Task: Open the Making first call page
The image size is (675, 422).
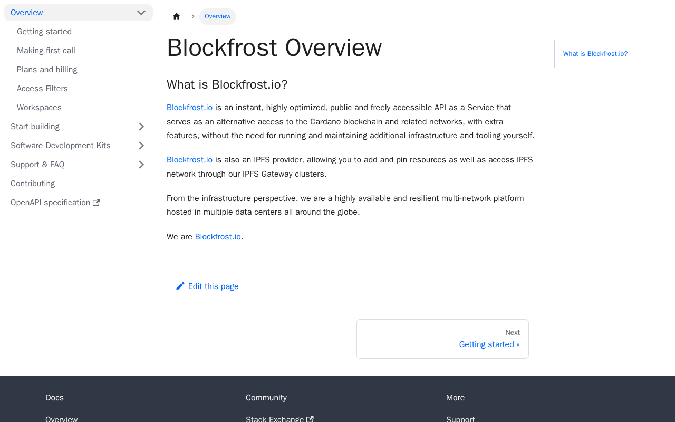Action: 46,51
